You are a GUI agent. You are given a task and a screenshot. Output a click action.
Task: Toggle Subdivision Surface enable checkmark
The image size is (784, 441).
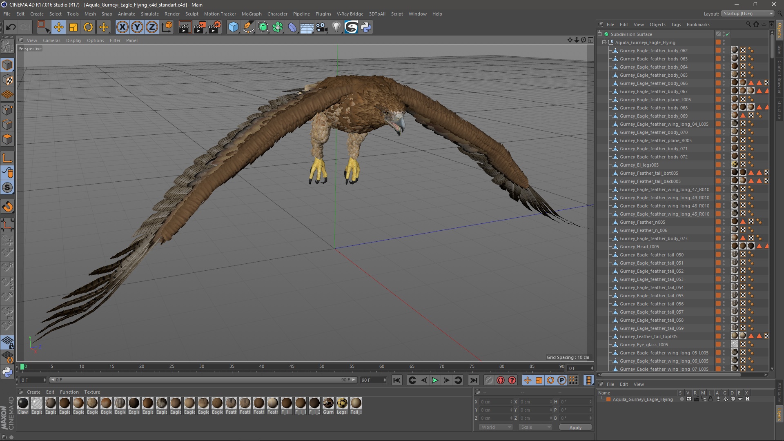[728, 34]
